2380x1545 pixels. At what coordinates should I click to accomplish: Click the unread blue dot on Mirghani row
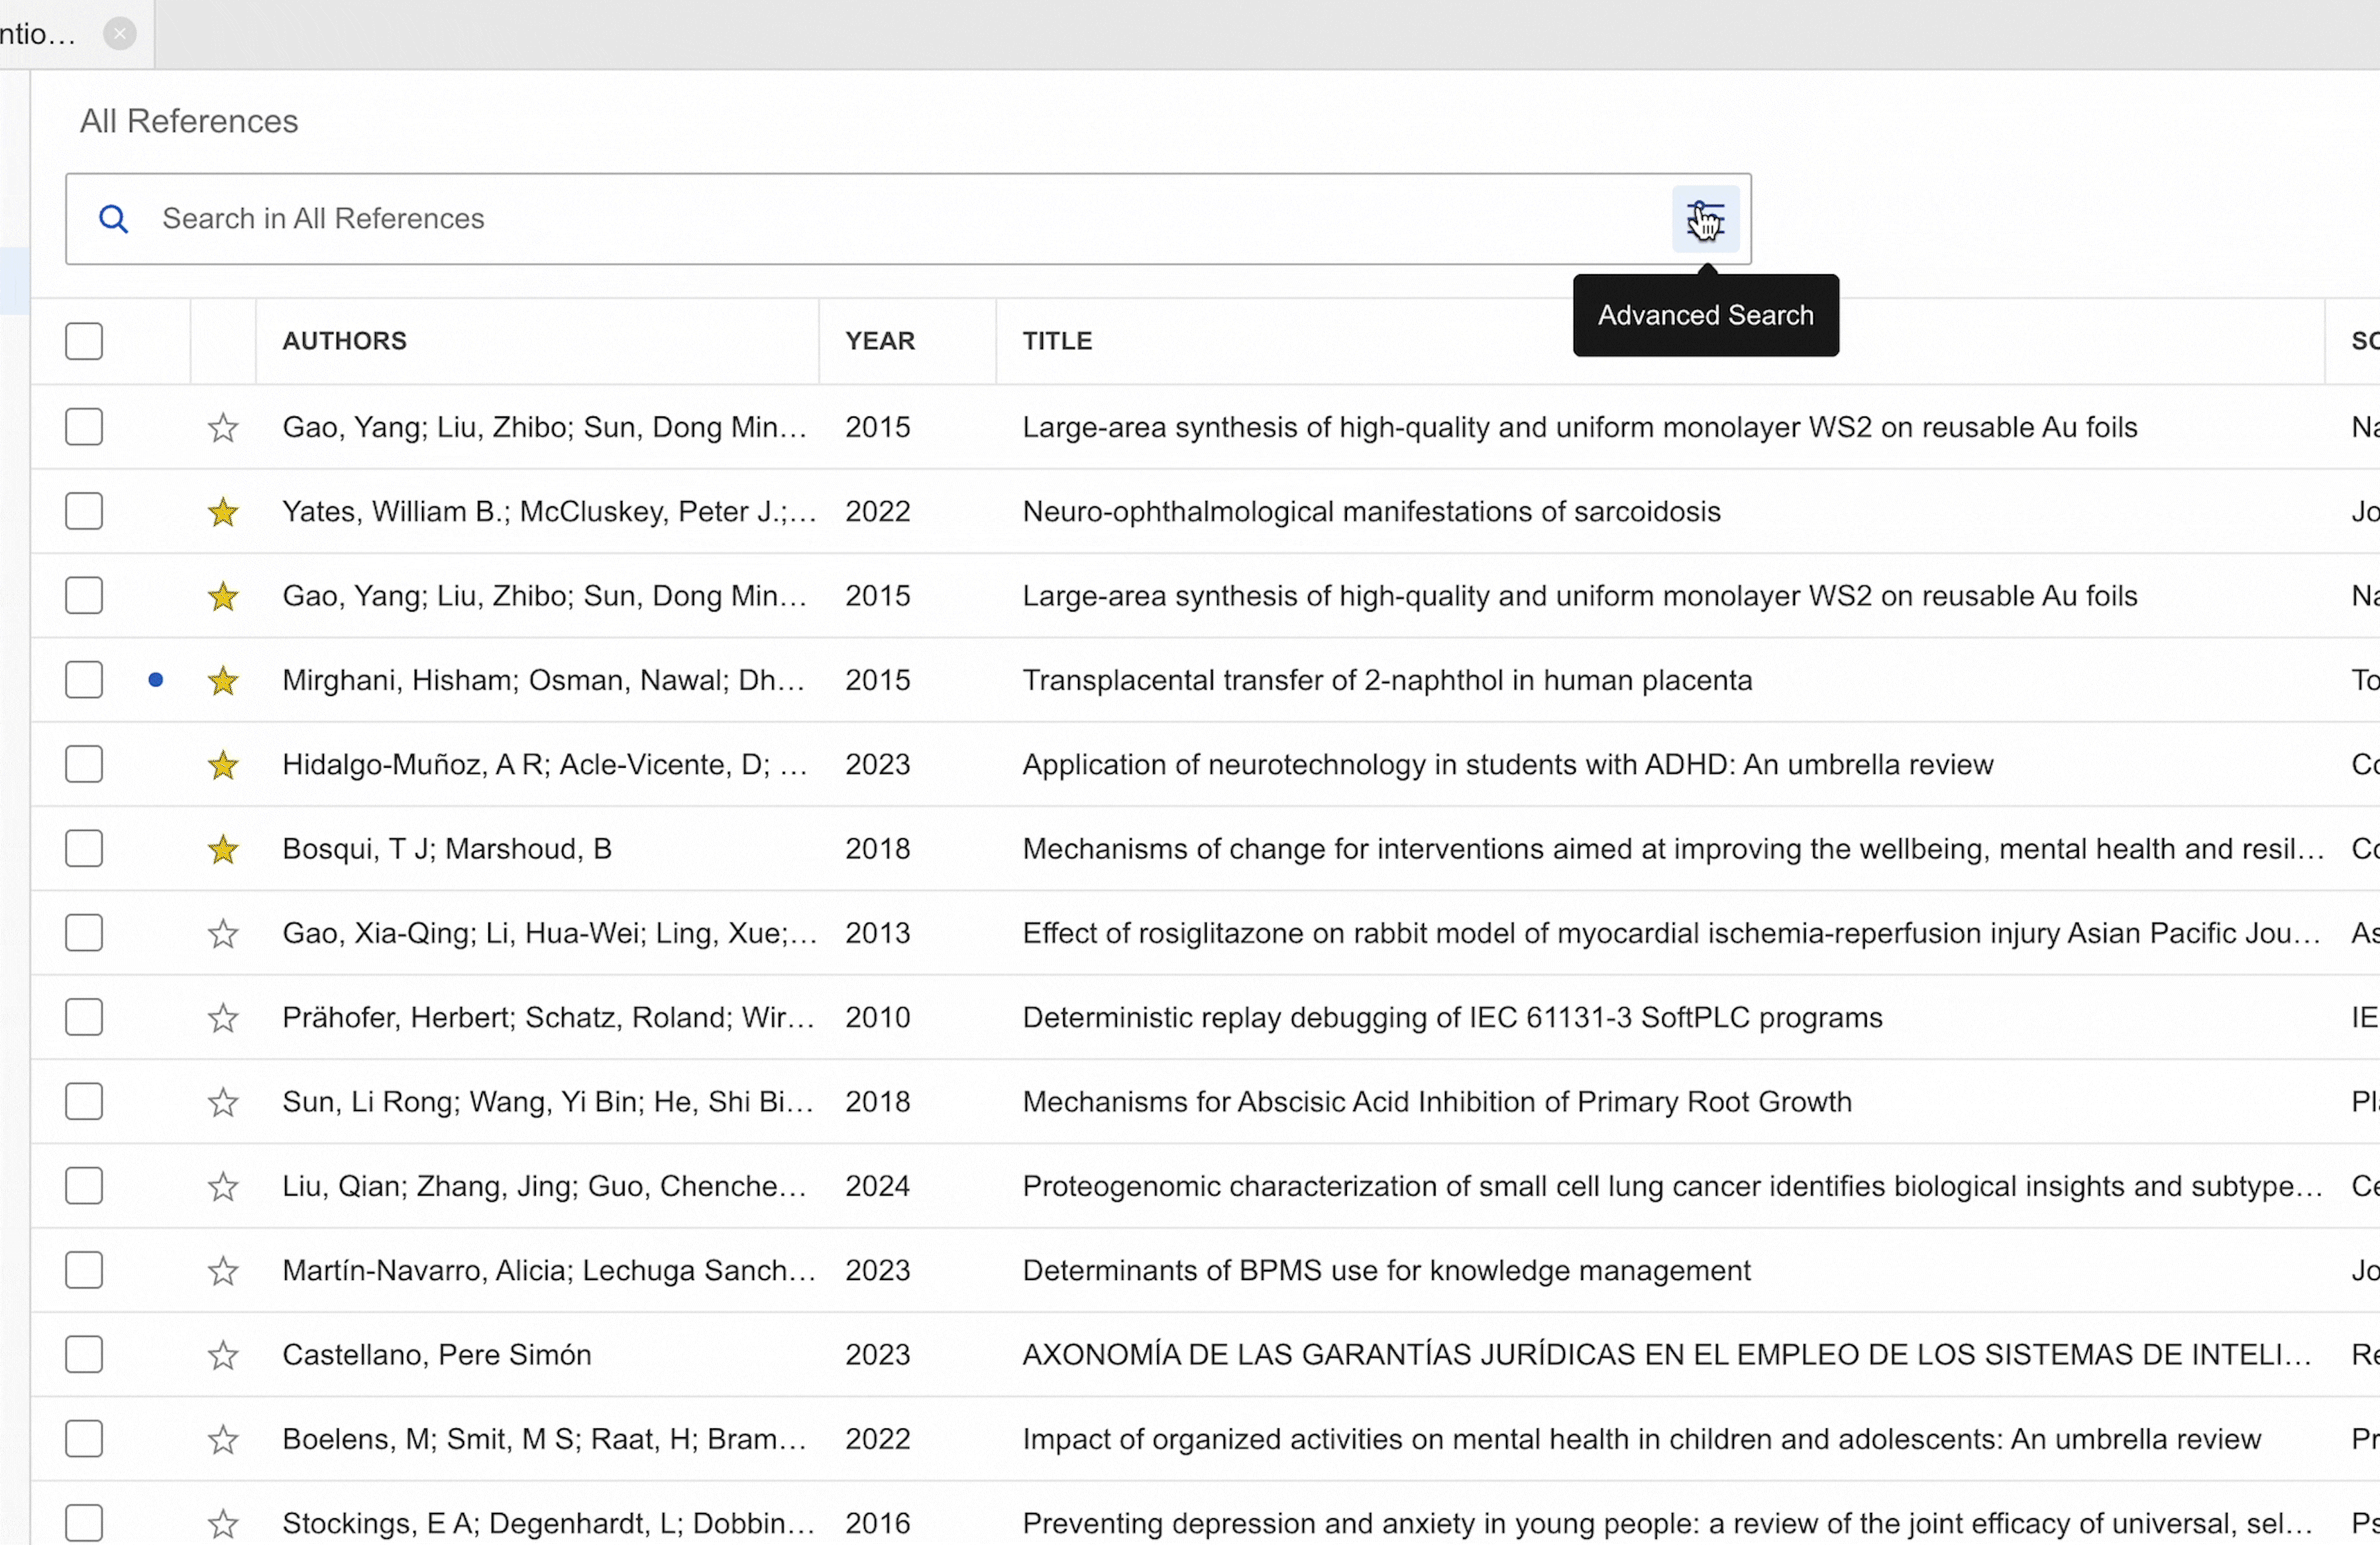[156, 681]
